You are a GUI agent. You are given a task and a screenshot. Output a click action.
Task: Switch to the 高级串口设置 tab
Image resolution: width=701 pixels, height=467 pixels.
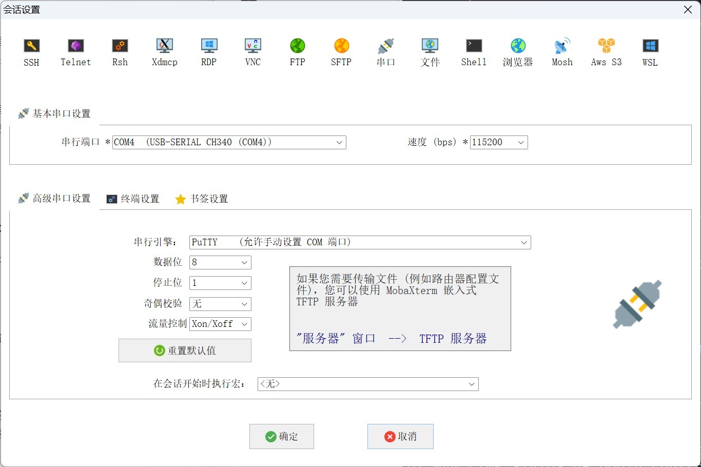pyautogui.click(x=54, y=199)
